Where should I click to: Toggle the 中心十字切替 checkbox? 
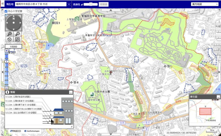coord(6,11)
